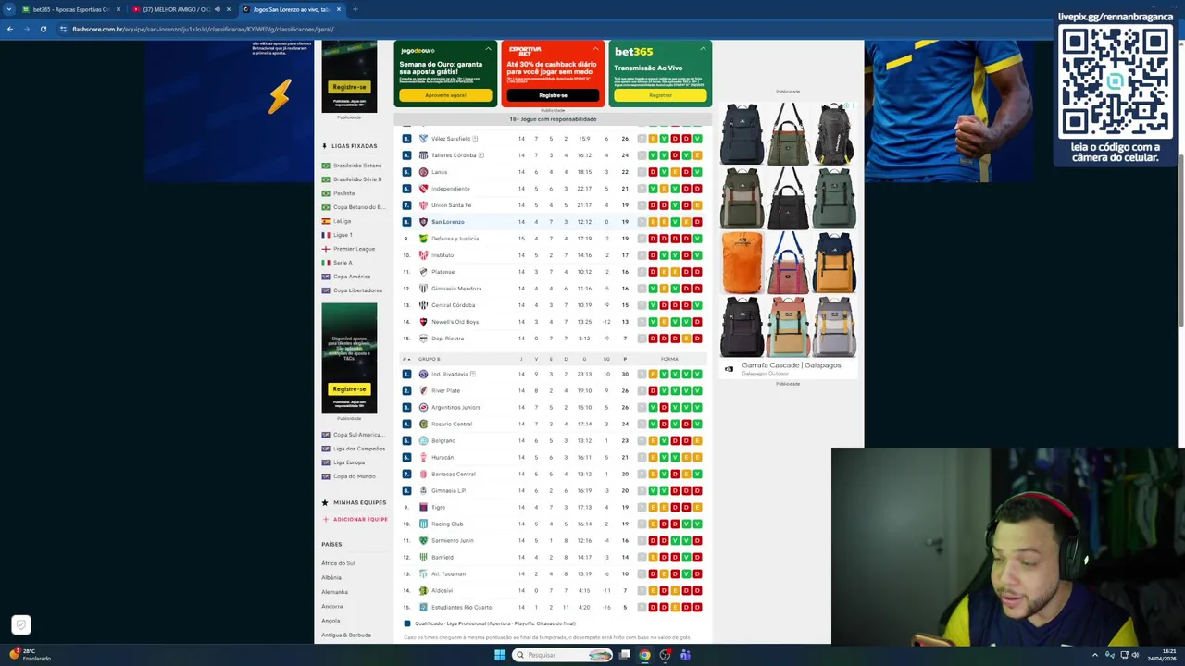
Task: Click Registre-se on Esportiva Bet ad
Action: click(x=553, y=95)
